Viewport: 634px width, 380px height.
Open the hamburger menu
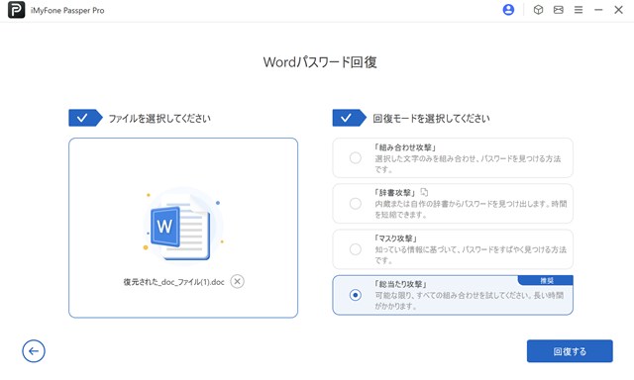click(x=579, y=10)
